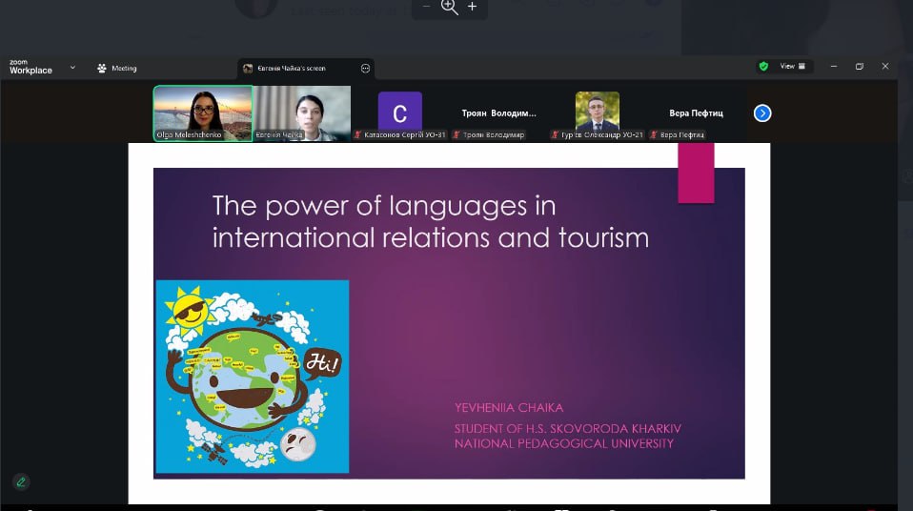
Task: Click the magnifier zoom reset icon
Action: click(449, 8)
